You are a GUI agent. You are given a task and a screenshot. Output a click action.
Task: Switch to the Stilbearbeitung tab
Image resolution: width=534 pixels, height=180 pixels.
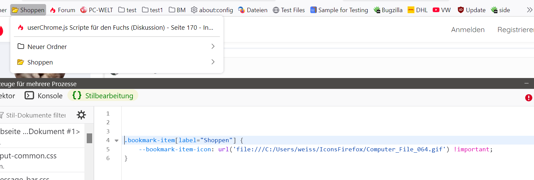[x=103, y=96]
